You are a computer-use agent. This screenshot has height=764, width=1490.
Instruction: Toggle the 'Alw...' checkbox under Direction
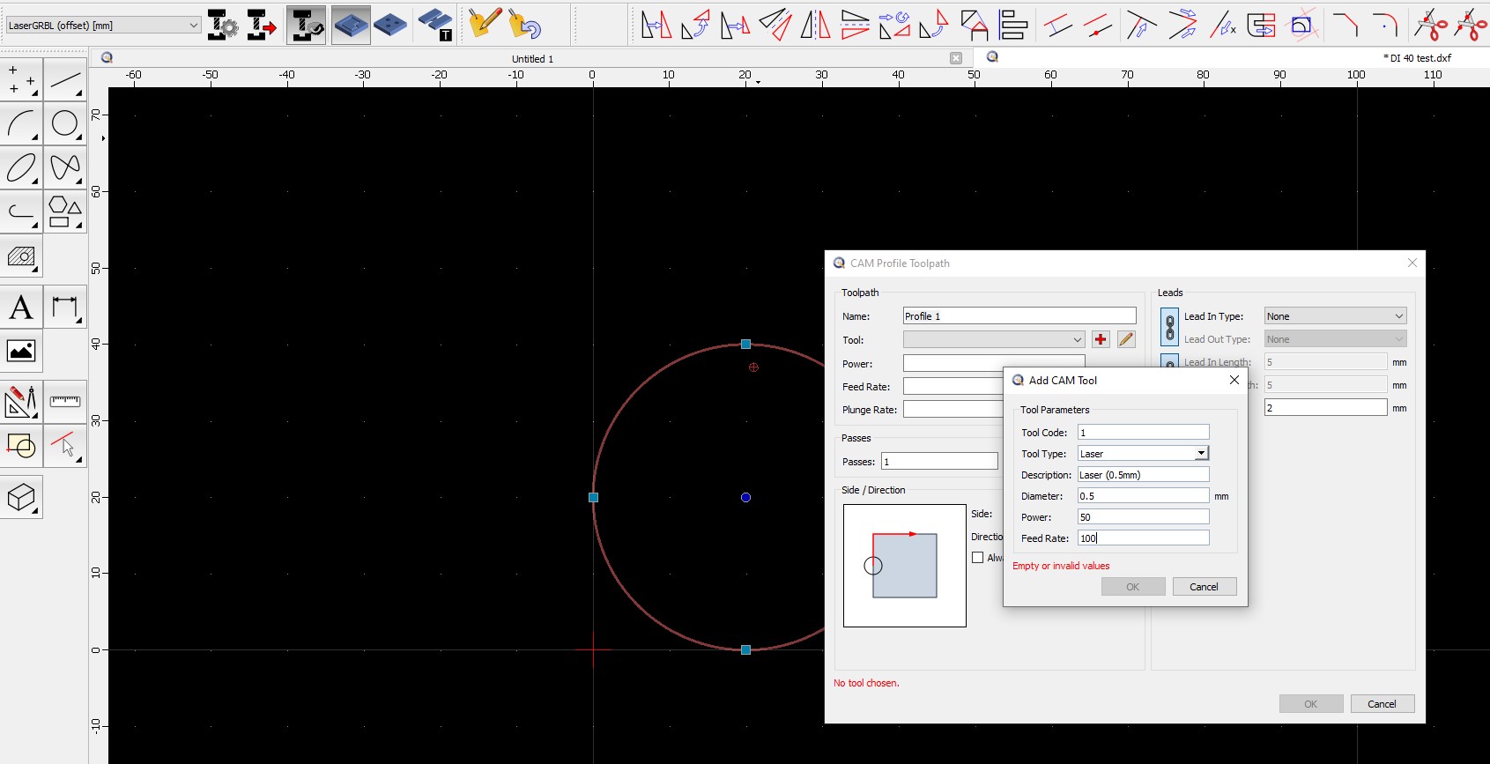pos(977,558)
